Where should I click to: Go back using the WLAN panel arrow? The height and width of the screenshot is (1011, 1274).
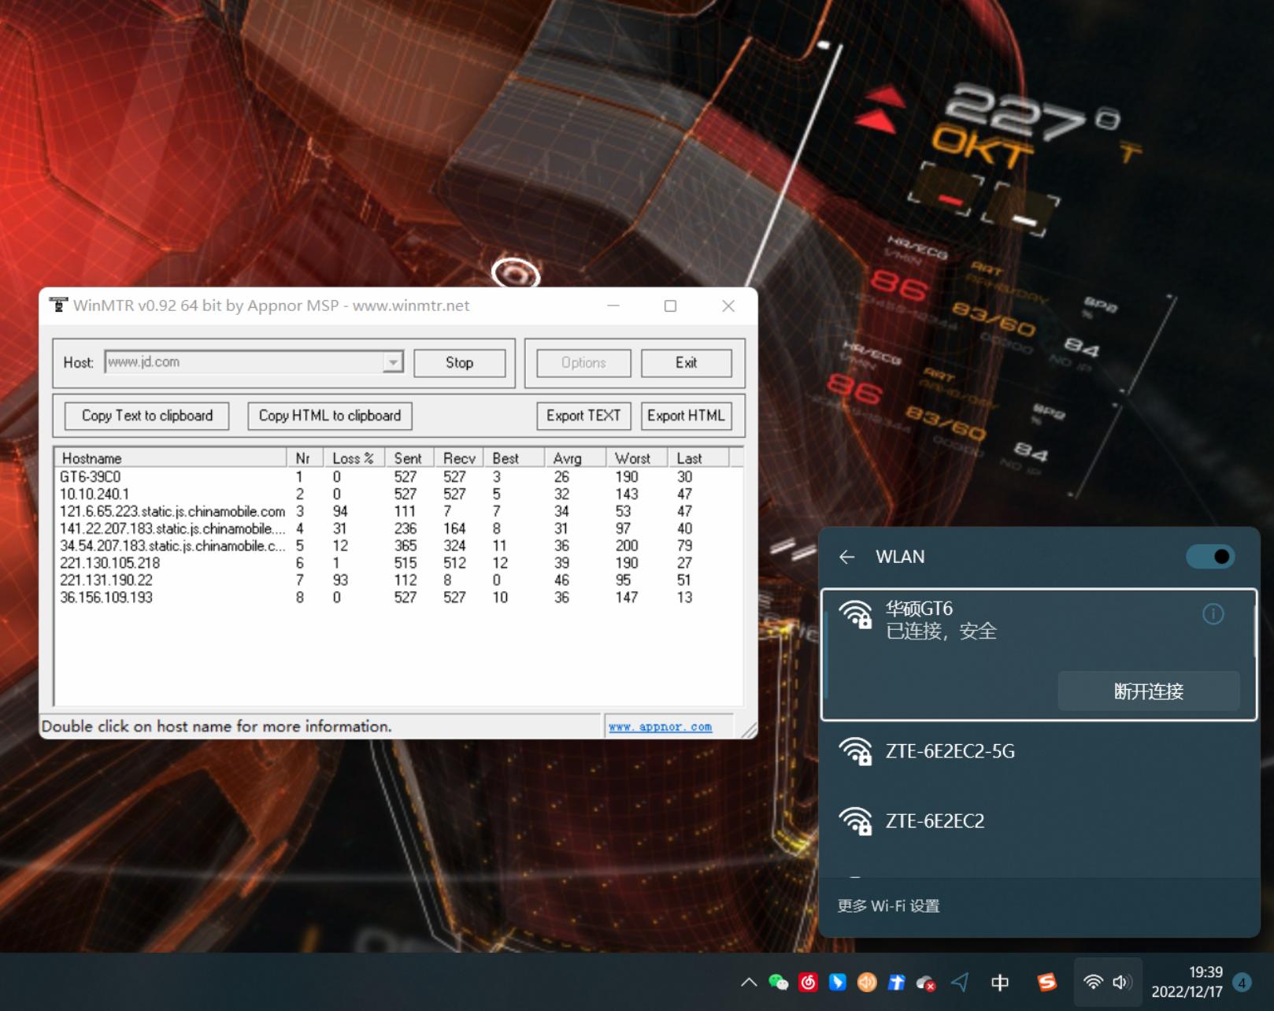coord(847,557)
